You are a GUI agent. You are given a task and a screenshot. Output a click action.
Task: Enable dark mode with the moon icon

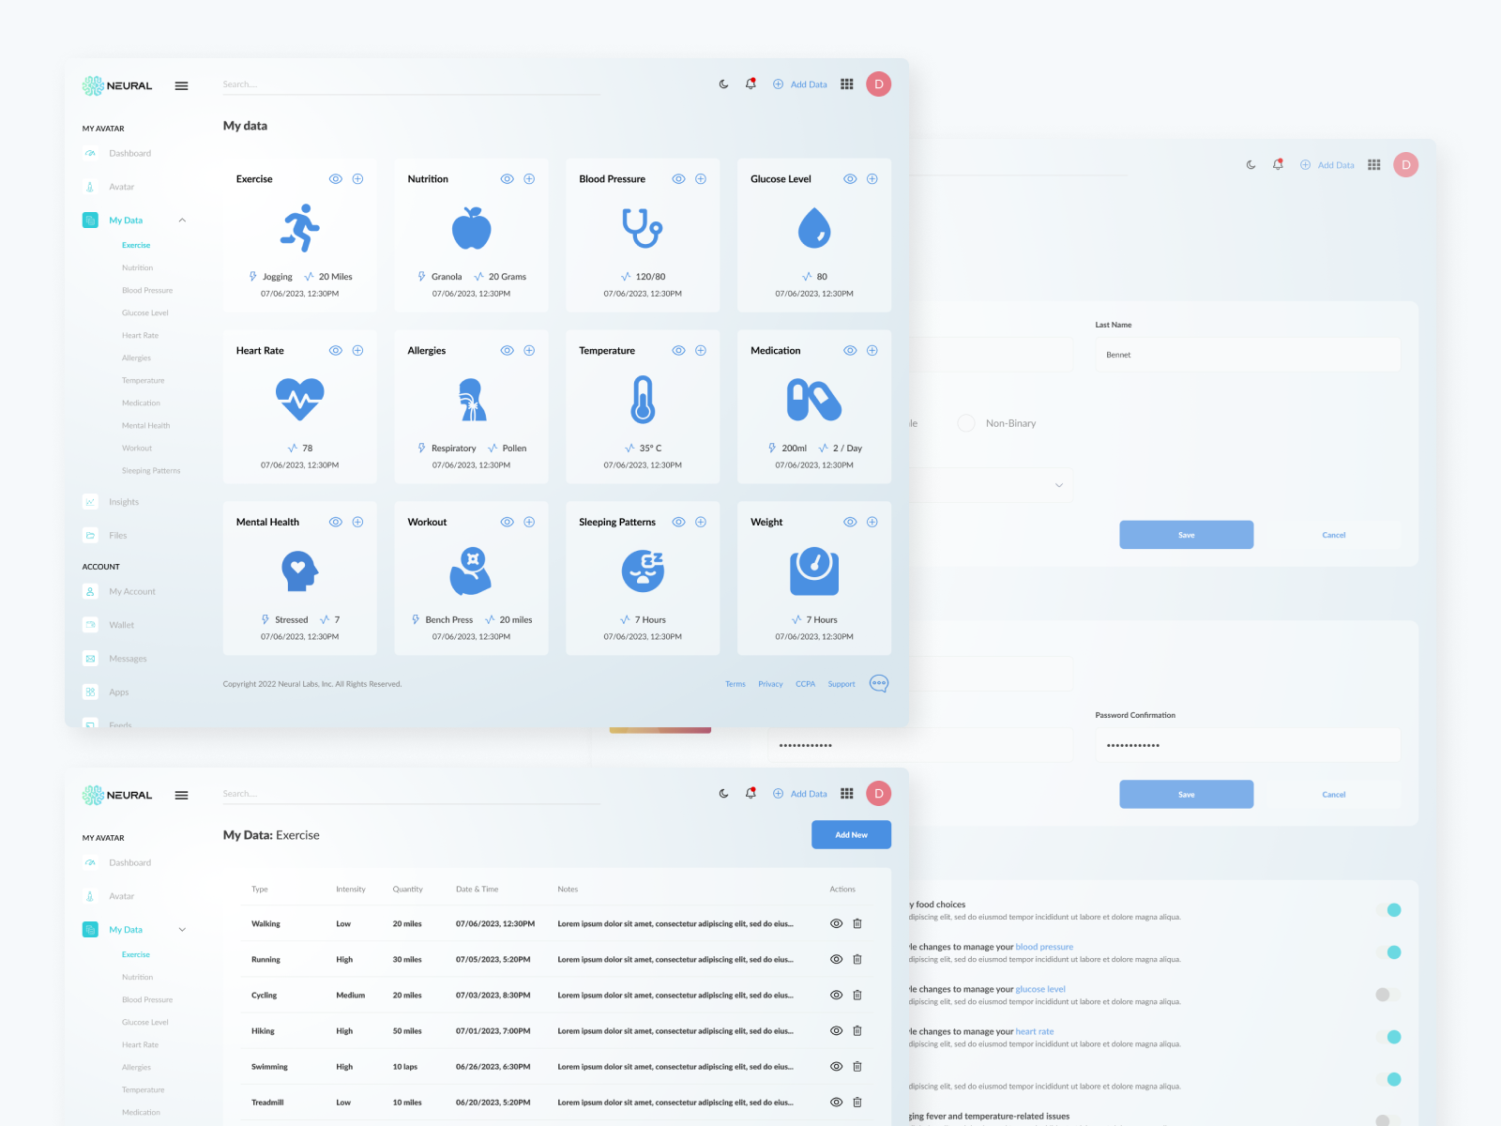click(722, 84)
